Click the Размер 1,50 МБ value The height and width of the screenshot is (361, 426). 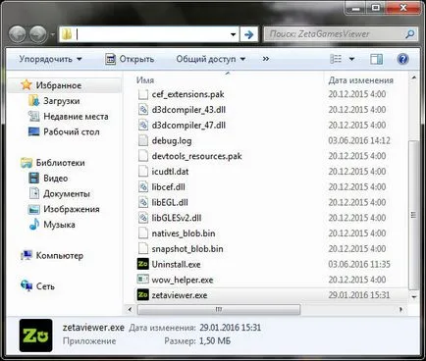[215, 341]
